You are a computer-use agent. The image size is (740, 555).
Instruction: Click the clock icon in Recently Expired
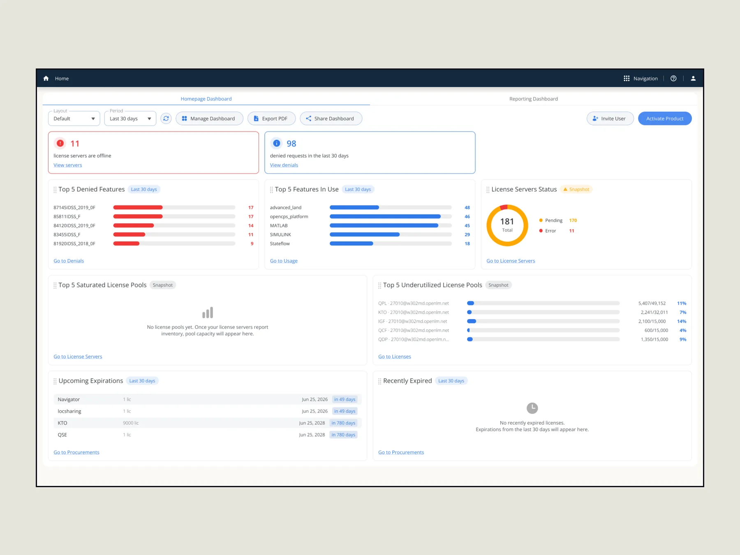(532, 408)
